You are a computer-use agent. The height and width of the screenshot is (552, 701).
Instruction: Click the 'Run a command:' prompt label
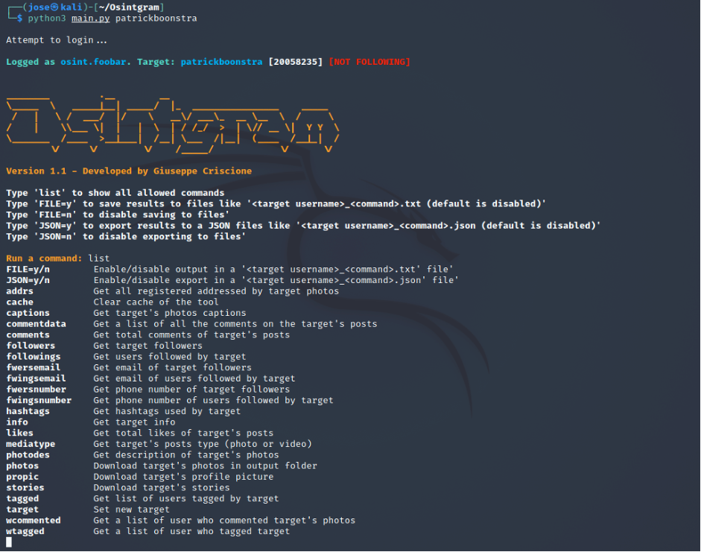[x=44, y=258]
